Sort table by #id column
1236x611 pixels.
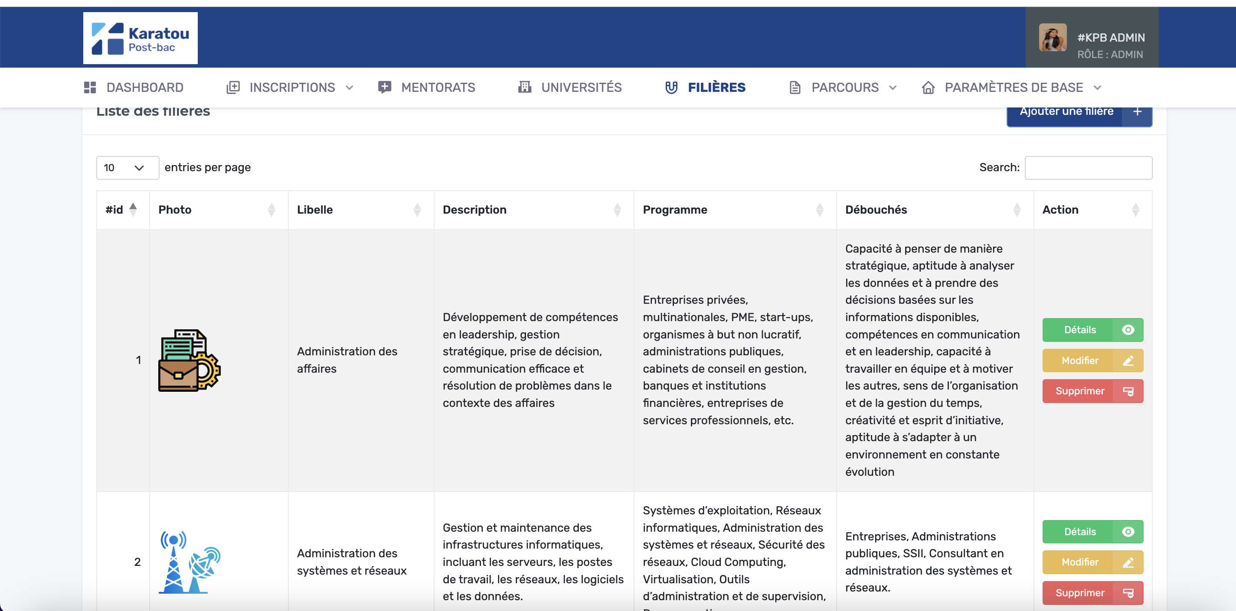tap(123, 210)
